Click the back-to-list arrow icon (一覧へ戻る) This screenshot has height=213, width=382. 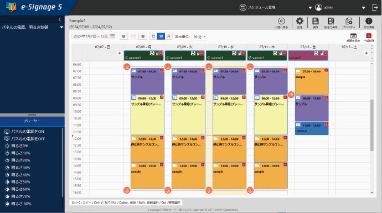tap(281, 21)
